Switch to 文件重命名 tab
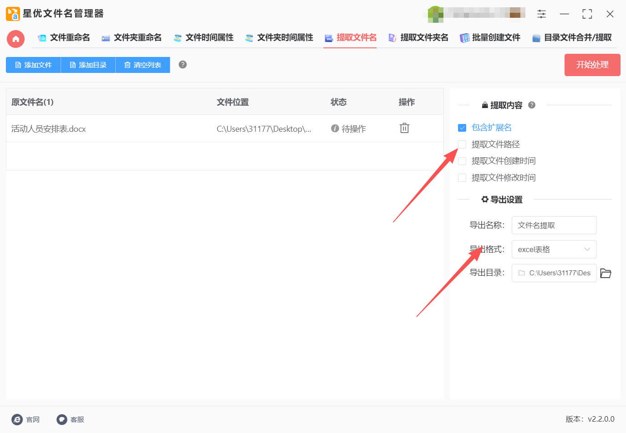The height and width of the screenshot is (433, 626). coord(64,38)
